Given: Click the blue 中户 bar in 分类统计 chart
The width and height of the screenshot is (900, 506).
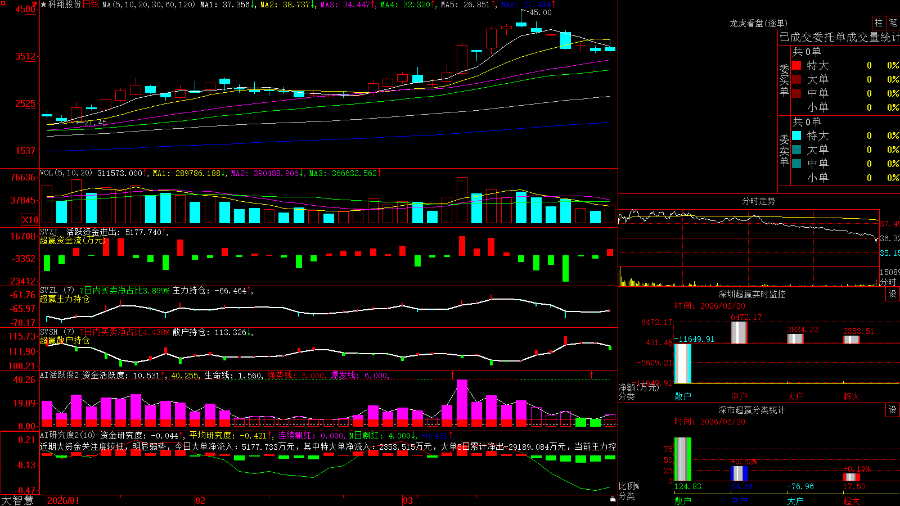Looking at the screenshot, I should point(739,473).
